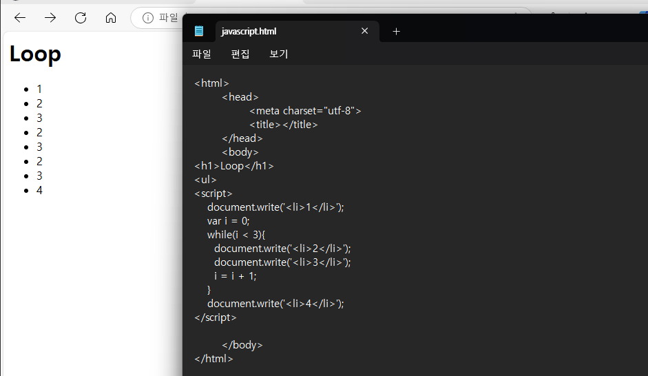The image size is (648, 376).
Task: Click the document.write('<li>4</li>') line
Action: (275, 304)
